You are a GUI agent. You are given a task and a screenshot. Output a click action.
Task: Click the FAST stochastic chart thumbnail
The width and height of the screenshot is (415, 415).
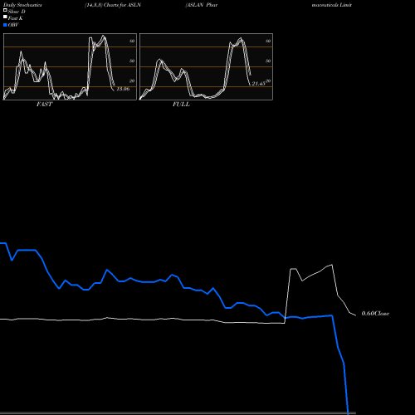[70, 66]
